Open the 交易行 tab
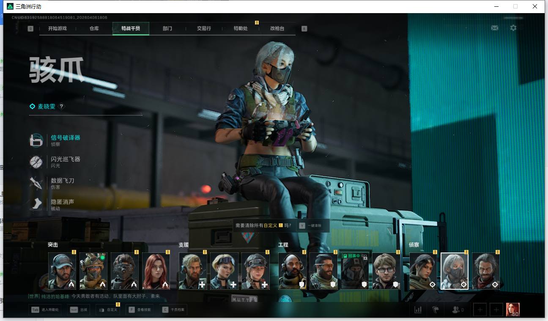Screen dimensions: 548x321 204,29
